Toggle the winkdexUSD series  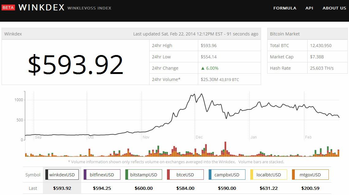pyautogui.click(x=62, y=175)
